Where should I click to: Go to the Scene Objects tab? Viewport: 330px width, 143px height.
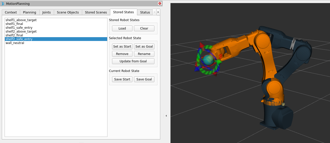click(68, 12)
